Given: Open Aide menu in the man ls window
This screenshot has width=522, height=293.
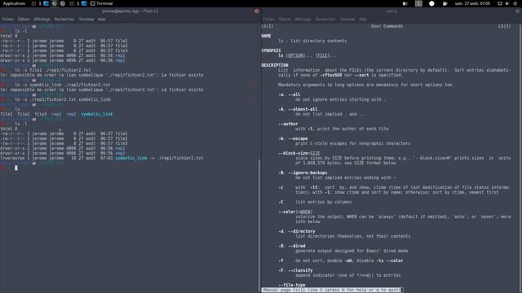Looking at the screenshot, I should click(363, 20).
